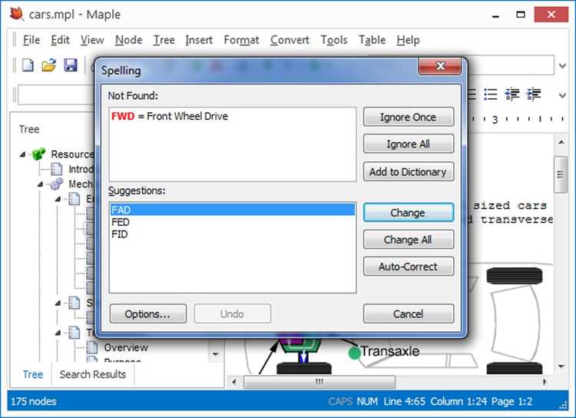
Task: Open spelling Options dialog
Action: tap(147, 314)
